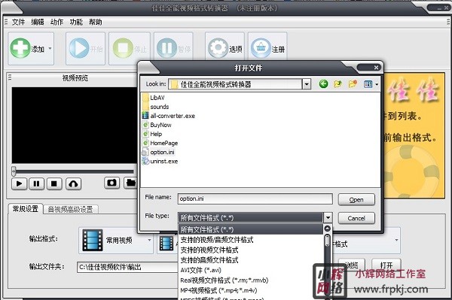Image resolution: width=452 pixels, height=300 pixels.
Task: Open the snapshot folder icon under preview
Action: [130, 183]
